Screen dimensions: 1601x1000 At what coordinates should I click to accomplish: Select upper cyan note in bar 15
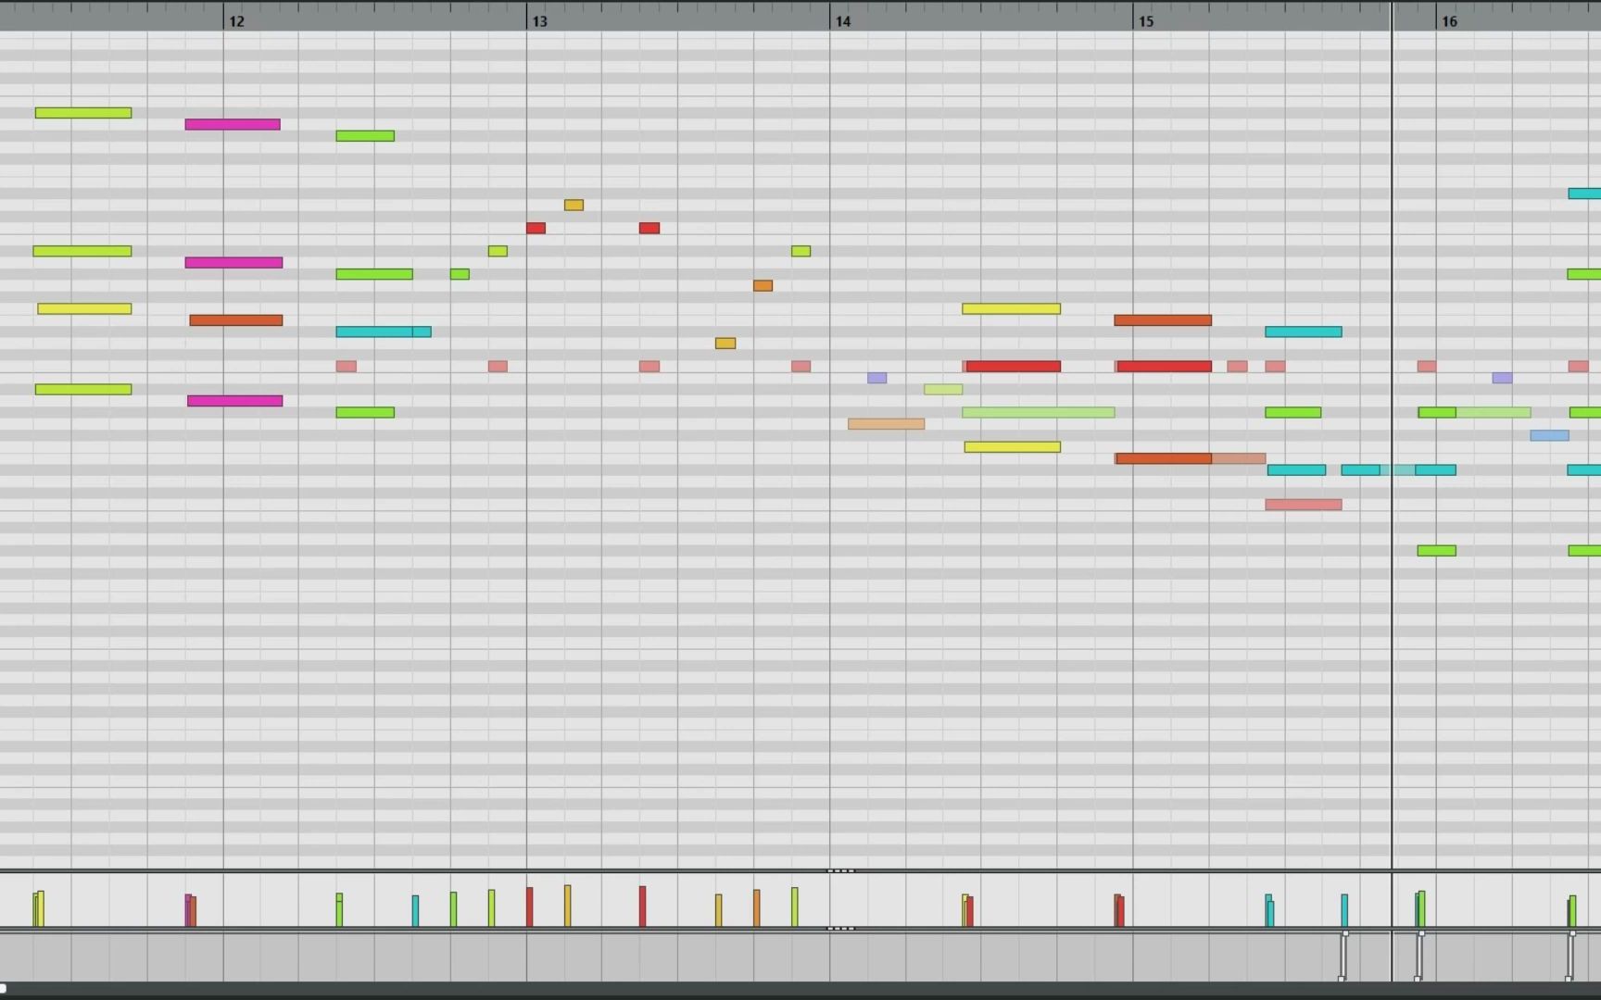(x=1304, y=331)
